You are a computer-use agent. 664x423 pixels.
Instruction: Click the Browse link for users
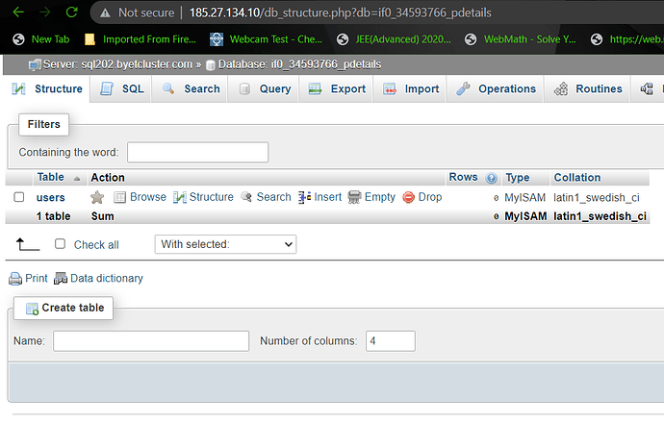[147, 197]
